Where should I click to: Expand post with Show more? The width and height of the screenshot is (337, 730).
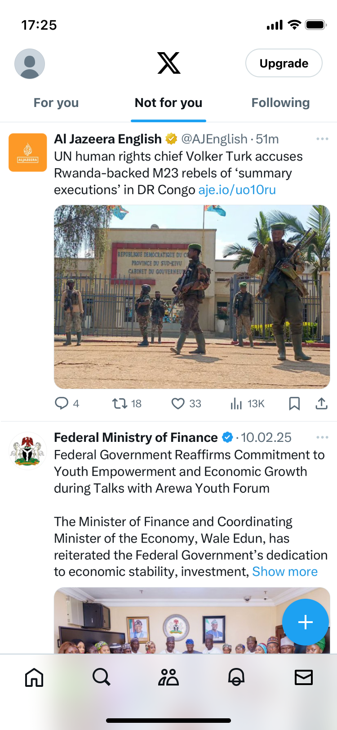click(285, 571)
